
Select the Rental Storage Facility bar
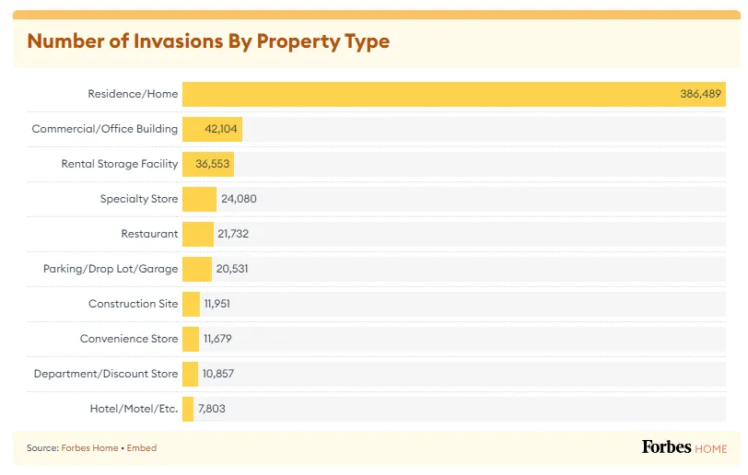pyautogui.click(x=208, y=164)
